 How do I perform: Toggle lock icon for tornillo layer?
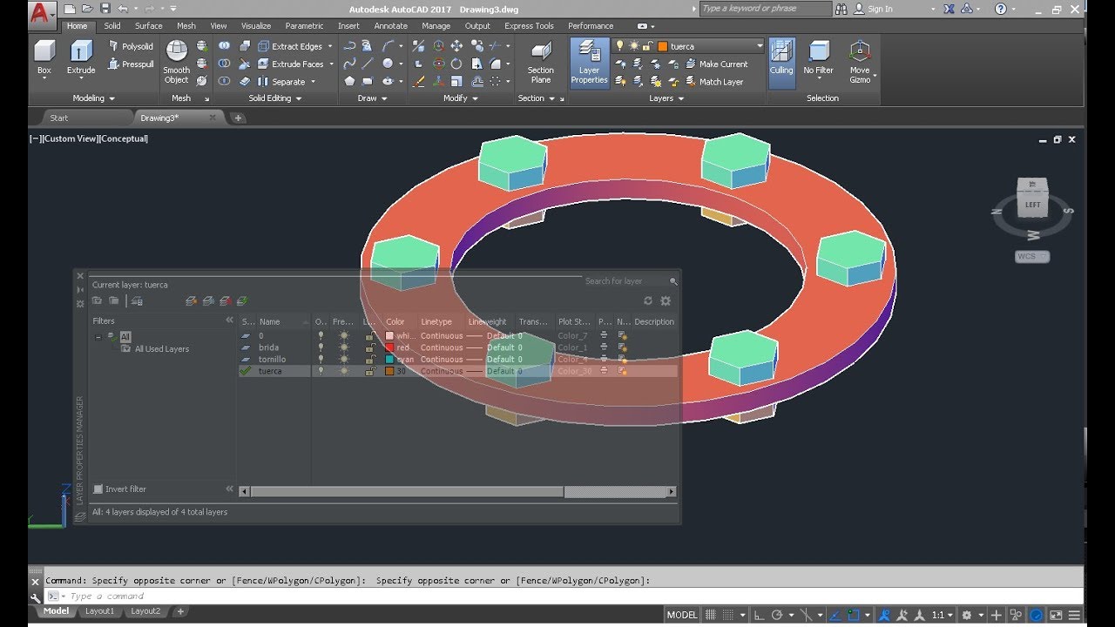[x=369, y=359]
